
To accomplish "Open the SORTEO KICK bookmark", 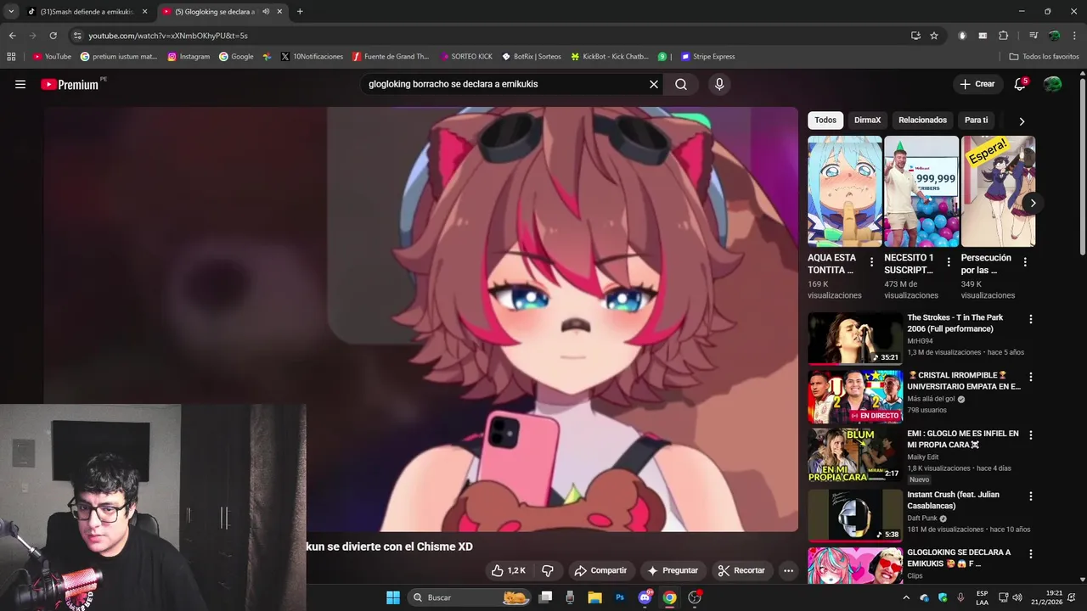I will click(465, 57).
